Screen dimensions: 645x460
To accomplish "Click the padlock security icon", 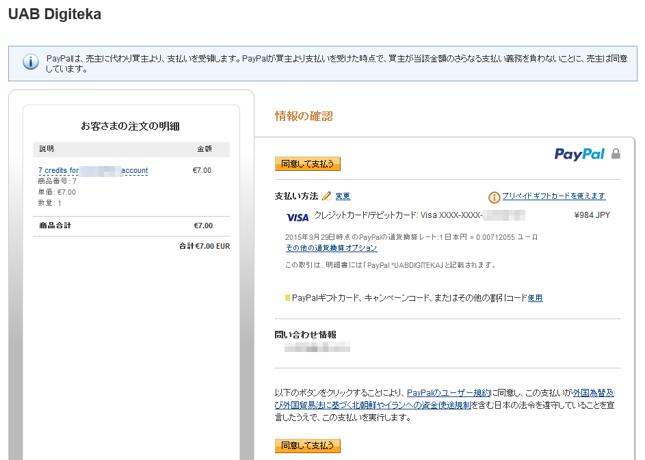I will pos(616,154).
